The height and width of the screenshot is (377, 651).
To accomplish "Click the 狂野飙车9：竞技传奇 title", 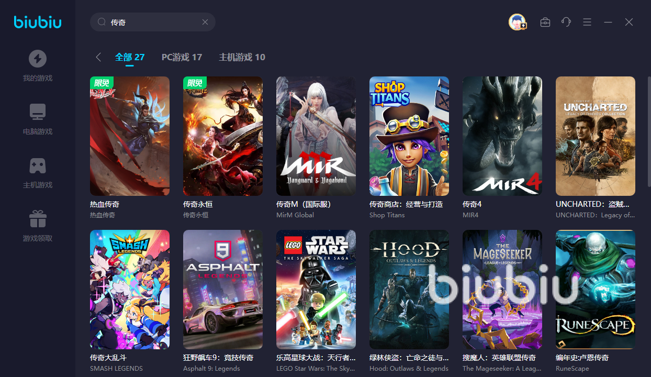I will tap(218, 358).
